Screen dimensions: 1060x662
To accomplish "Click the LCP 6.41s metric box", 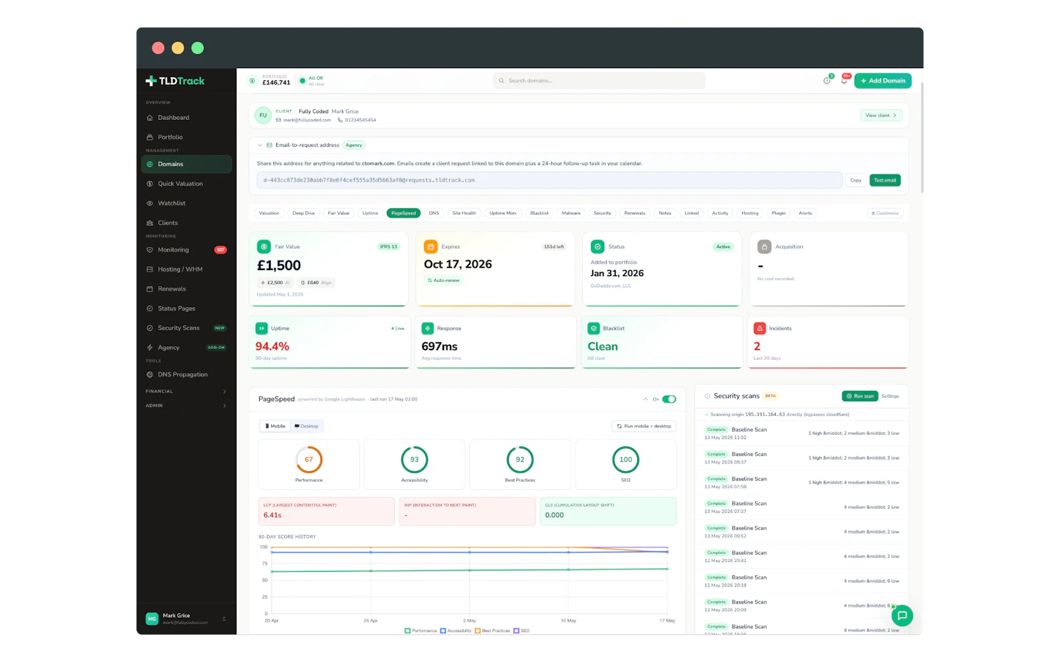I will (x=327, y=511).
